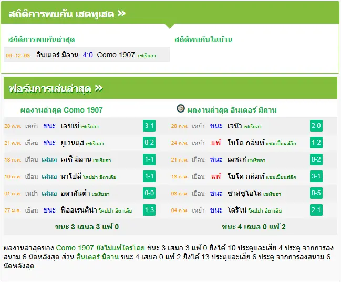Click the 0-0 score badge for อตาลันต้า
341x282 pixels.
tap(149, 193)
